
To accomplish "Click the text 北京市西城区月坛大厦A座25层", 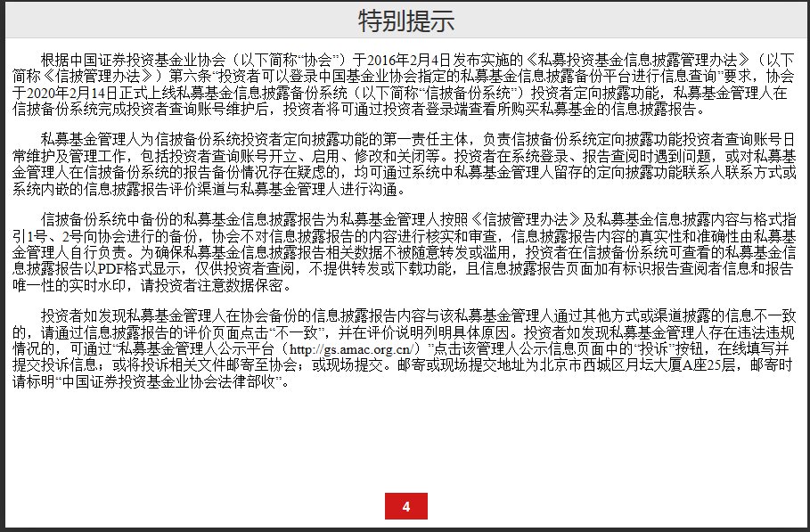I will click(637, 365).
